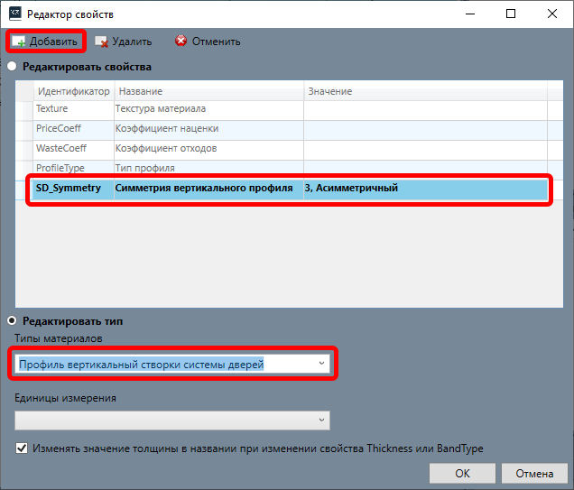The width and height of the screenshot is (574, 490).
Task: Click the application icon in title bar
Action: (x=15, y=14)
